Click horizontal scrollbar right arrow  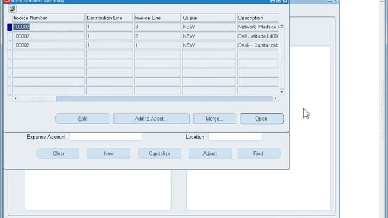click(275, 99)
